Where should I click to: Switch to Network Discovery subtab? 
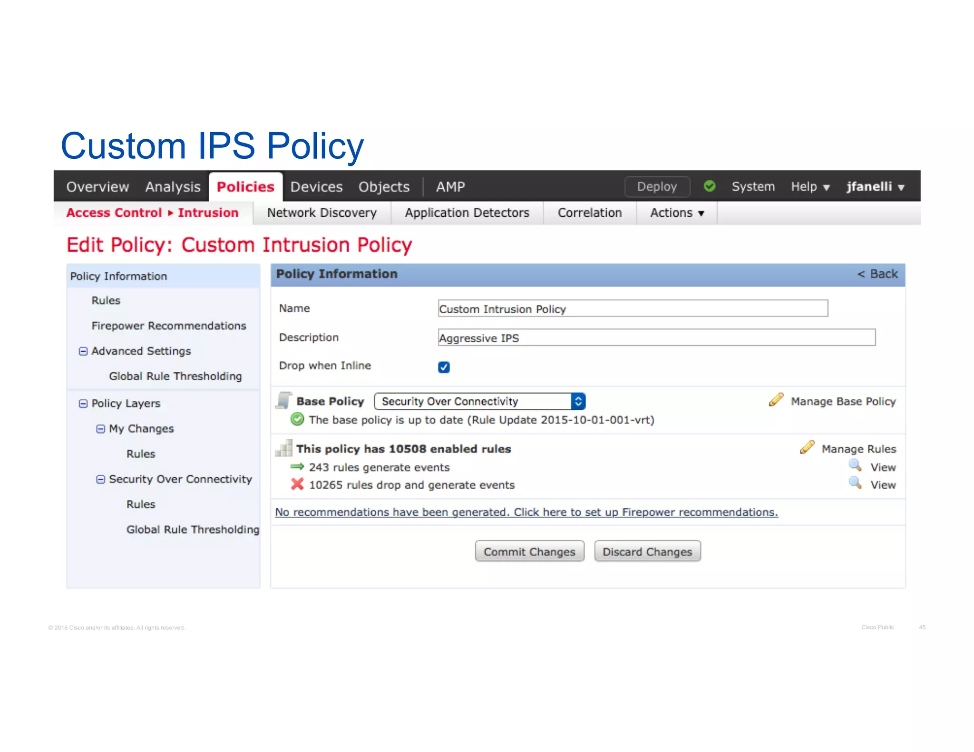(x=322, y=213)
